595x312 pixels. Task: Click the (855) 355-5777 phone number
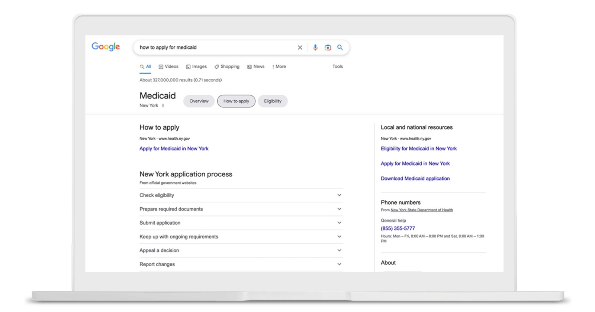pos(398,228)
